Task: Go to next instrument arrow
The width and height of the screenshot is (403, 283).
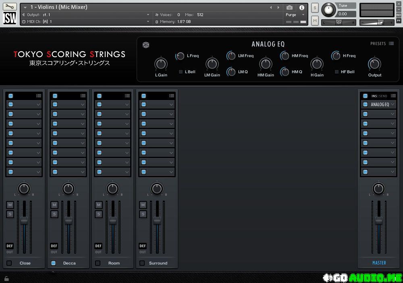Action: 278,7
